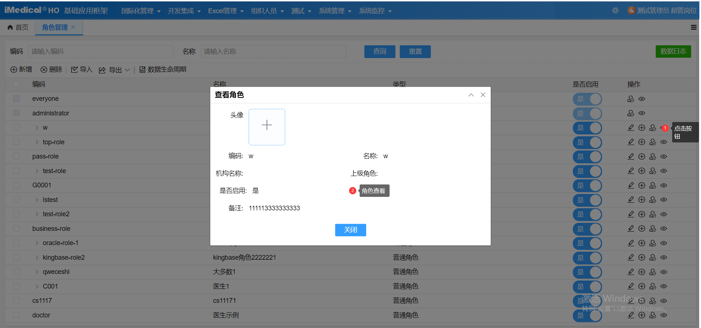
Task: Expand the lstest tree row
Action: coord(37,200)
